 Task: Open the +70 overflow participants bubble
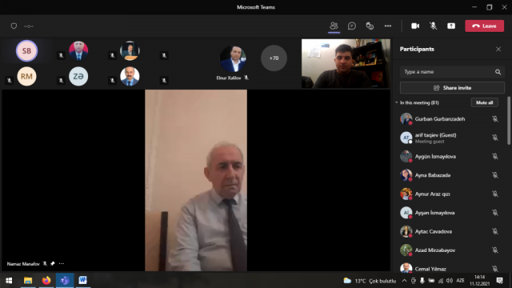pos(274,58)
